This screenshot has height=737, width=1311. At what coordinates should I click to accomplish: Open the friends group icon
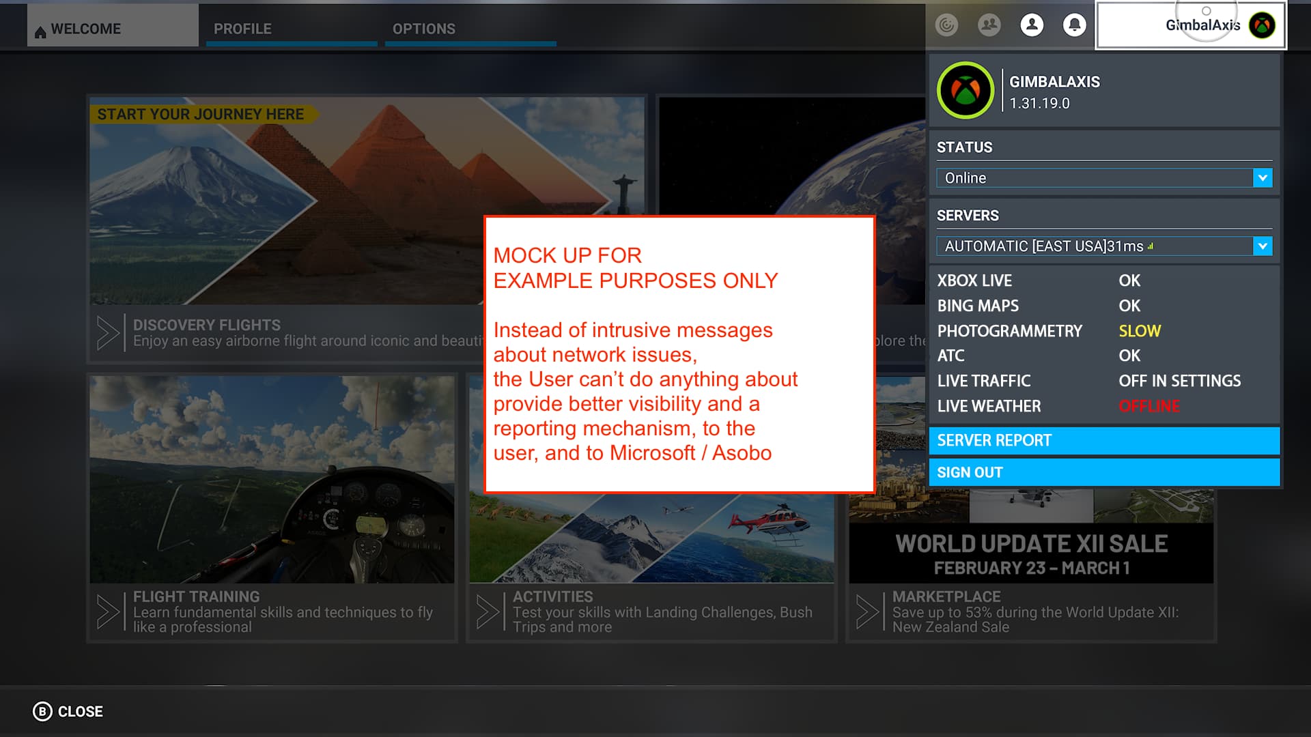tap(989, 25)
